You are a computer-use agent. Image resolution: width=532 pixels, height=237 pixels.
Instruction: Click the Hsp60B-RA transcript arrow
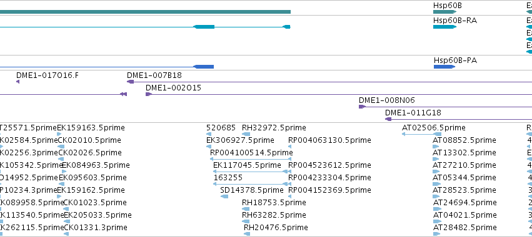click(444, 27)
